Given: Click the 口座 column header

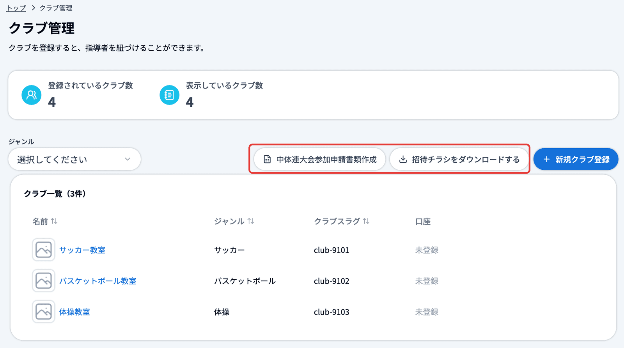Looking at the screenshot, I should tap(423, 221).
